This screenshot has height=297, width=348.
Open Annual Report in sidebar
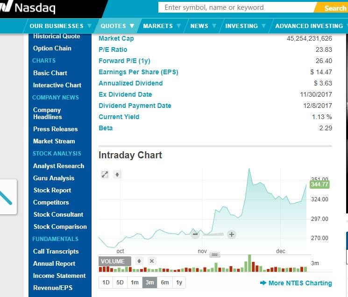(x=54, y=263)
